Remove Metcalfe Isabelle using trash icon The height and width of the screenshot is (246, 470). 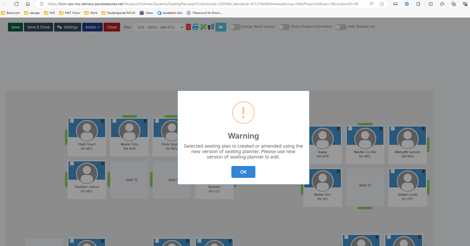click(x=423, y=129)
